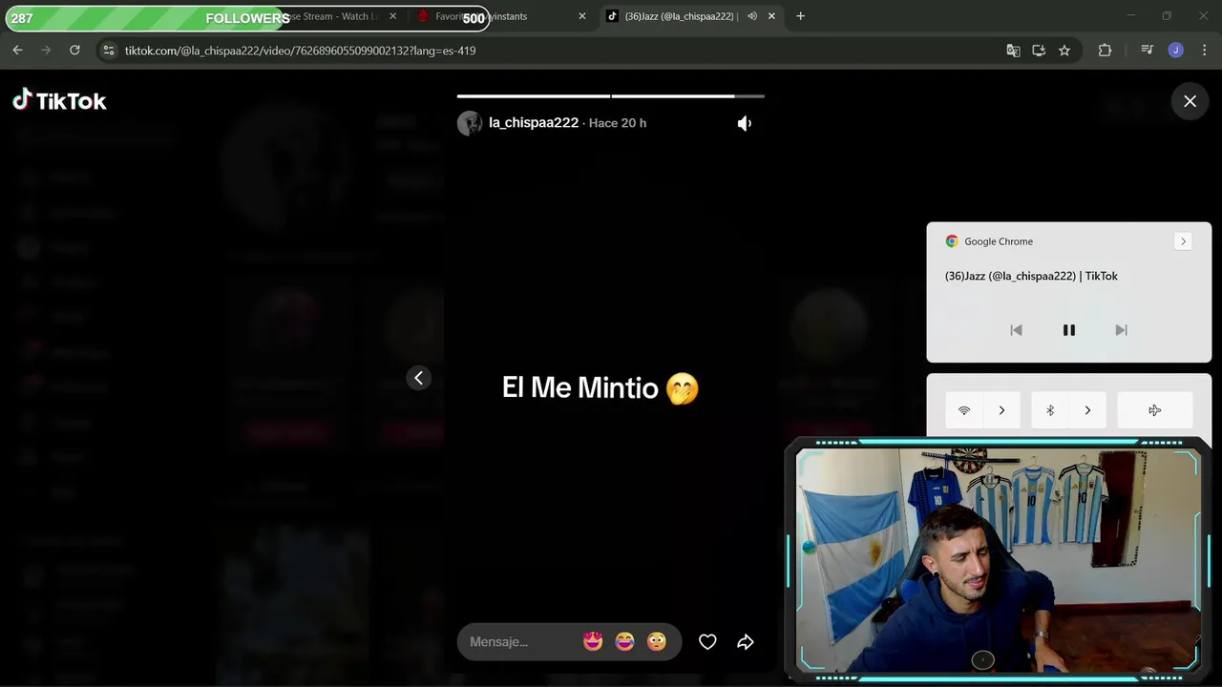This screenshot has width=1222, height=687.
Task: Toggle airplane mode quick setting
Action: pos(1155,410)
